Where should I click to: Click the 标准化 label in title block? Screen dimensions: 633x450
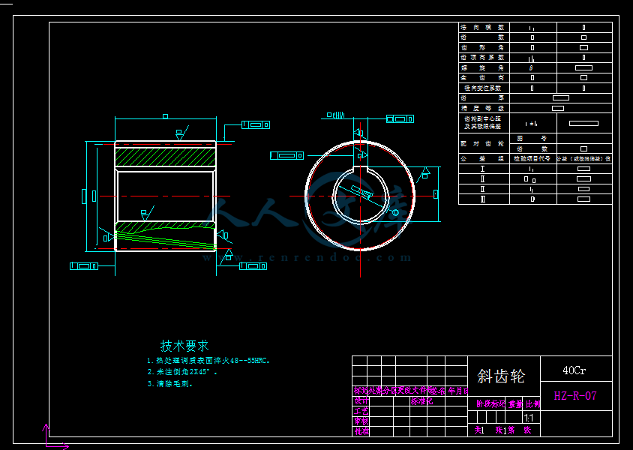tap(421, 401)
